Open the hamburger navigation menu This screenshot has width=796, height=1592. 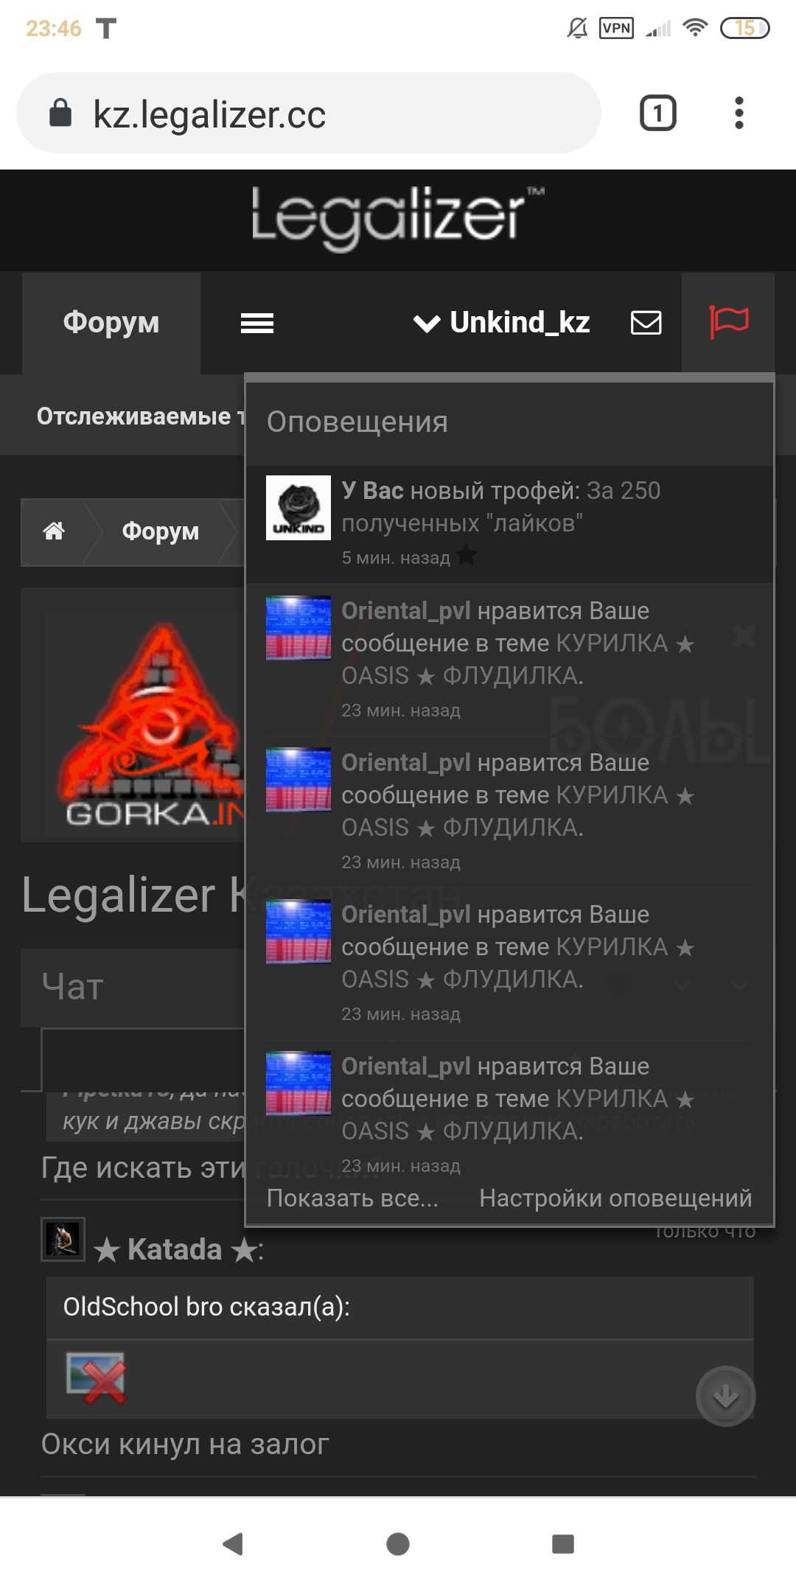click(x=257, y=323)
